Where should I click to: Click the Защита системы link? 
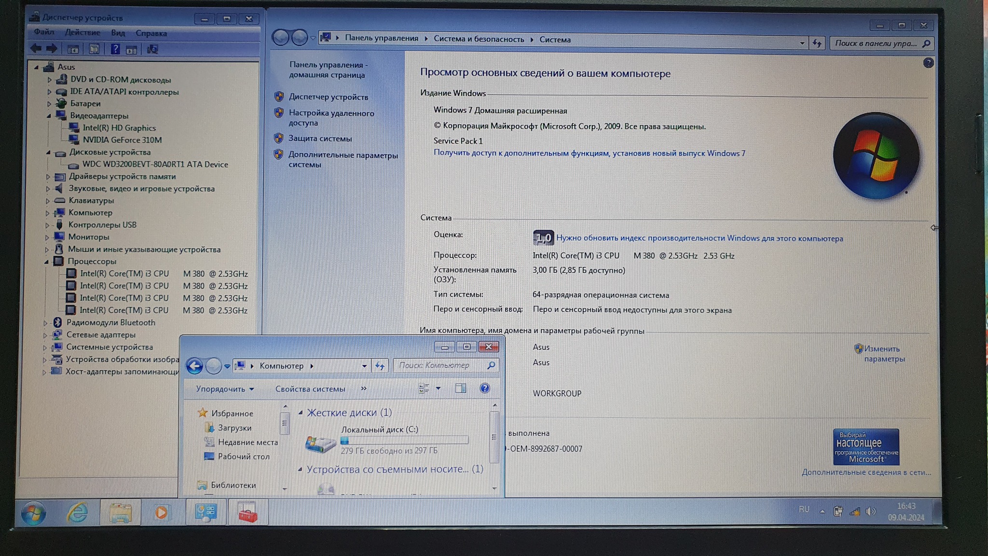coord(320,139)
